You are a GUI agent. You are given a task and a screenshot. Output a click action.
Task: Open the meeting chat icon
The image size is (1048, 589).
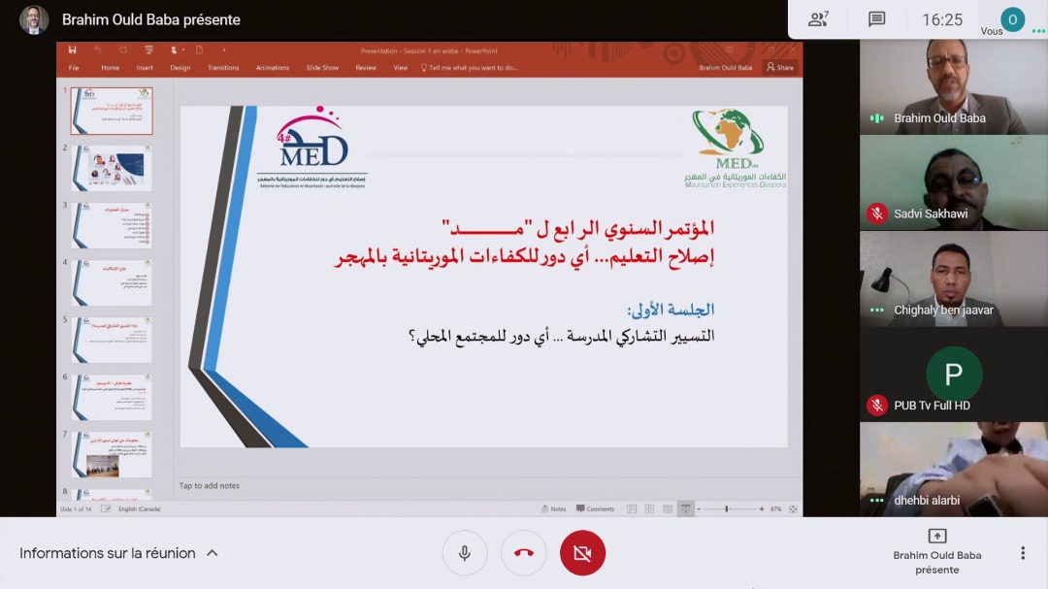point(876,19)
